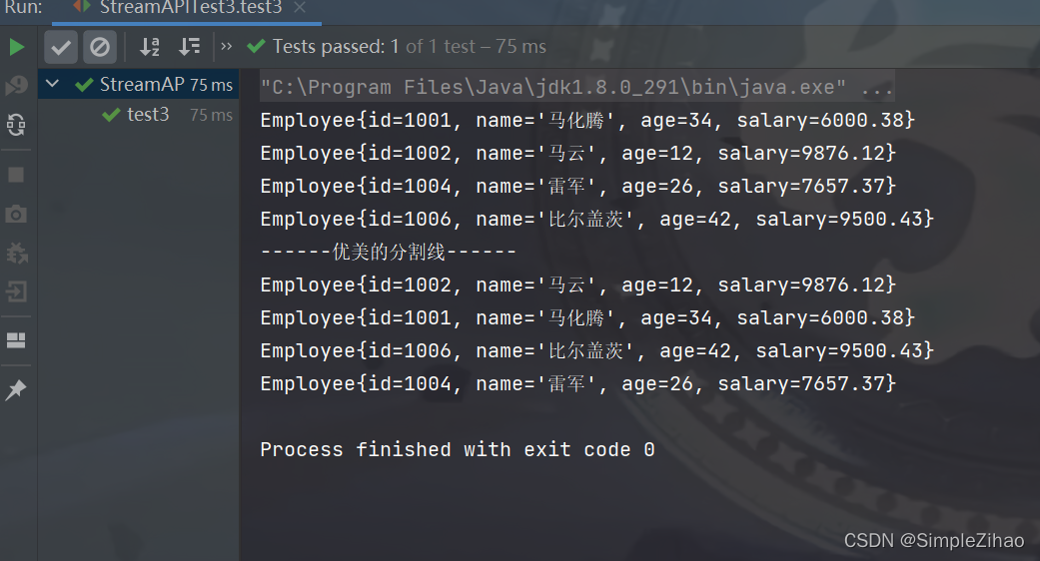Close the StreamAPITest3.test3 run tab
This screenshot has height=561, width=1040.
[300, 7]
